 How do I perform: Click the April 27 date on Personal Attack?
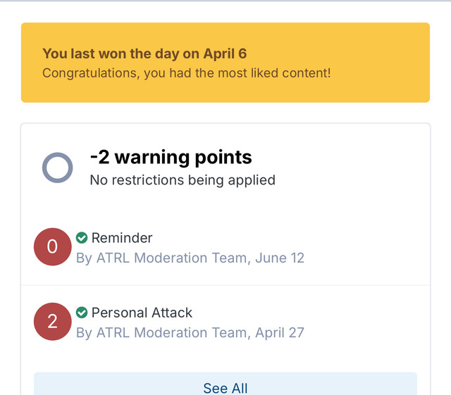click(x=280, y=332)
